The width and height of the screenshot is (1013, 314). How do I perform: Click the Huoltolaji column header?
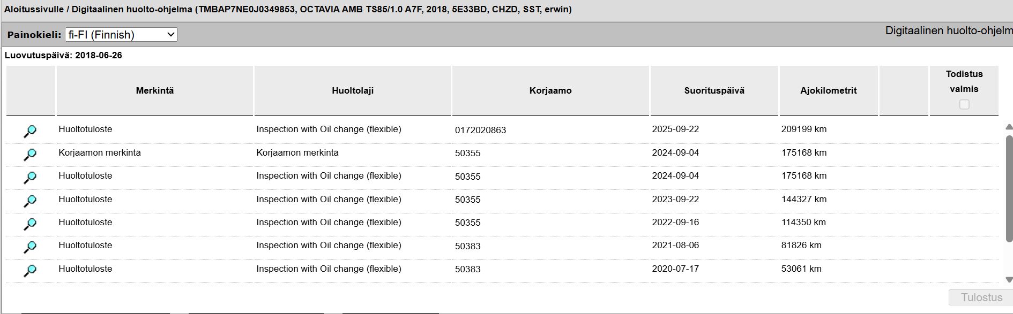click(353, 90)
